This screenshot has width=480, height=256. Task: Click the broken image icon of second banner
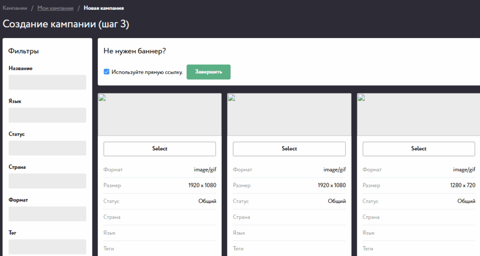click(231, 98)
